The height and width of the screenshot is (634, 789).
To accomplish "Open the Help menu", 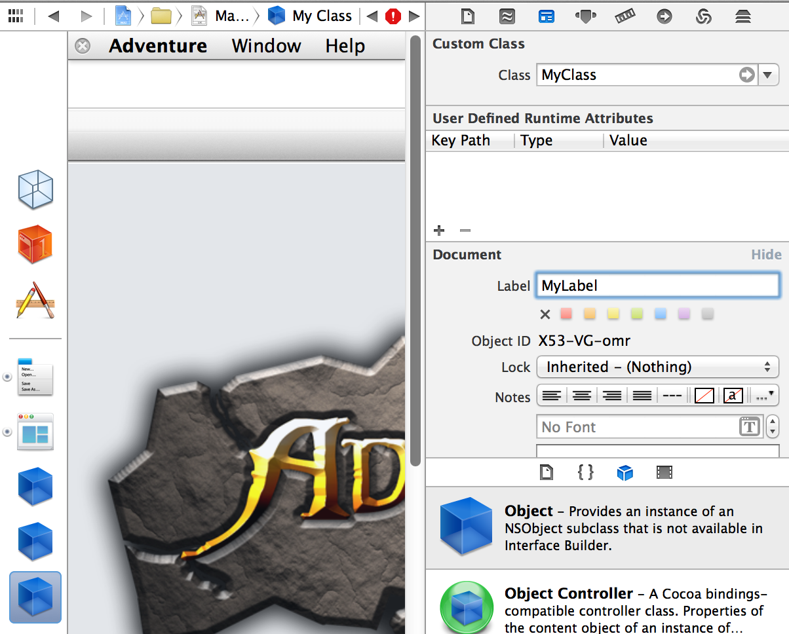I will (345, 46).
